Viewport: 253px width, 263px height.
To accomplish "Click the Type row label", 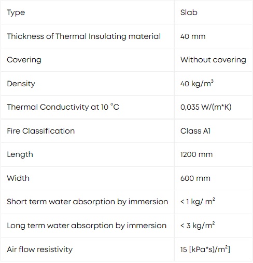I will 16,12.
